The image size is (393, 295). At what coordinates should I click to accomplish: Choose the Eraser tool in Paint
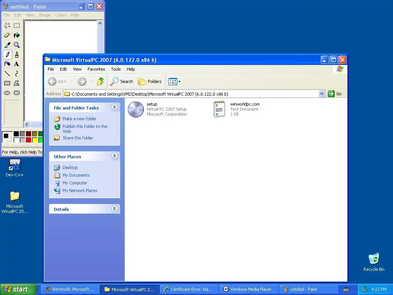[7, 35]
